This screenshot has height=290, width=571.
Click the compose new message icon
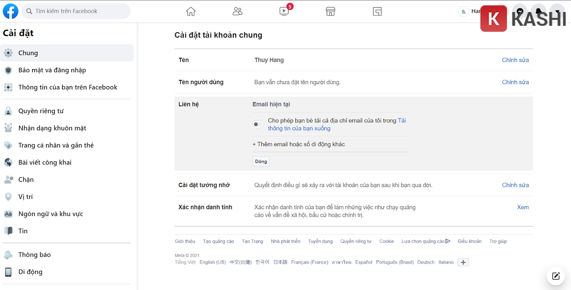(556, 276)
